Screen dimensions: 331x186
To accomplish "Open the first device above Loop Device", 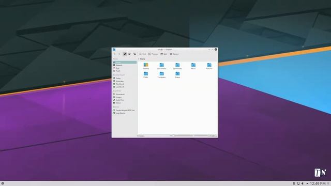I will pyautogui.click(x=125, y=110).
